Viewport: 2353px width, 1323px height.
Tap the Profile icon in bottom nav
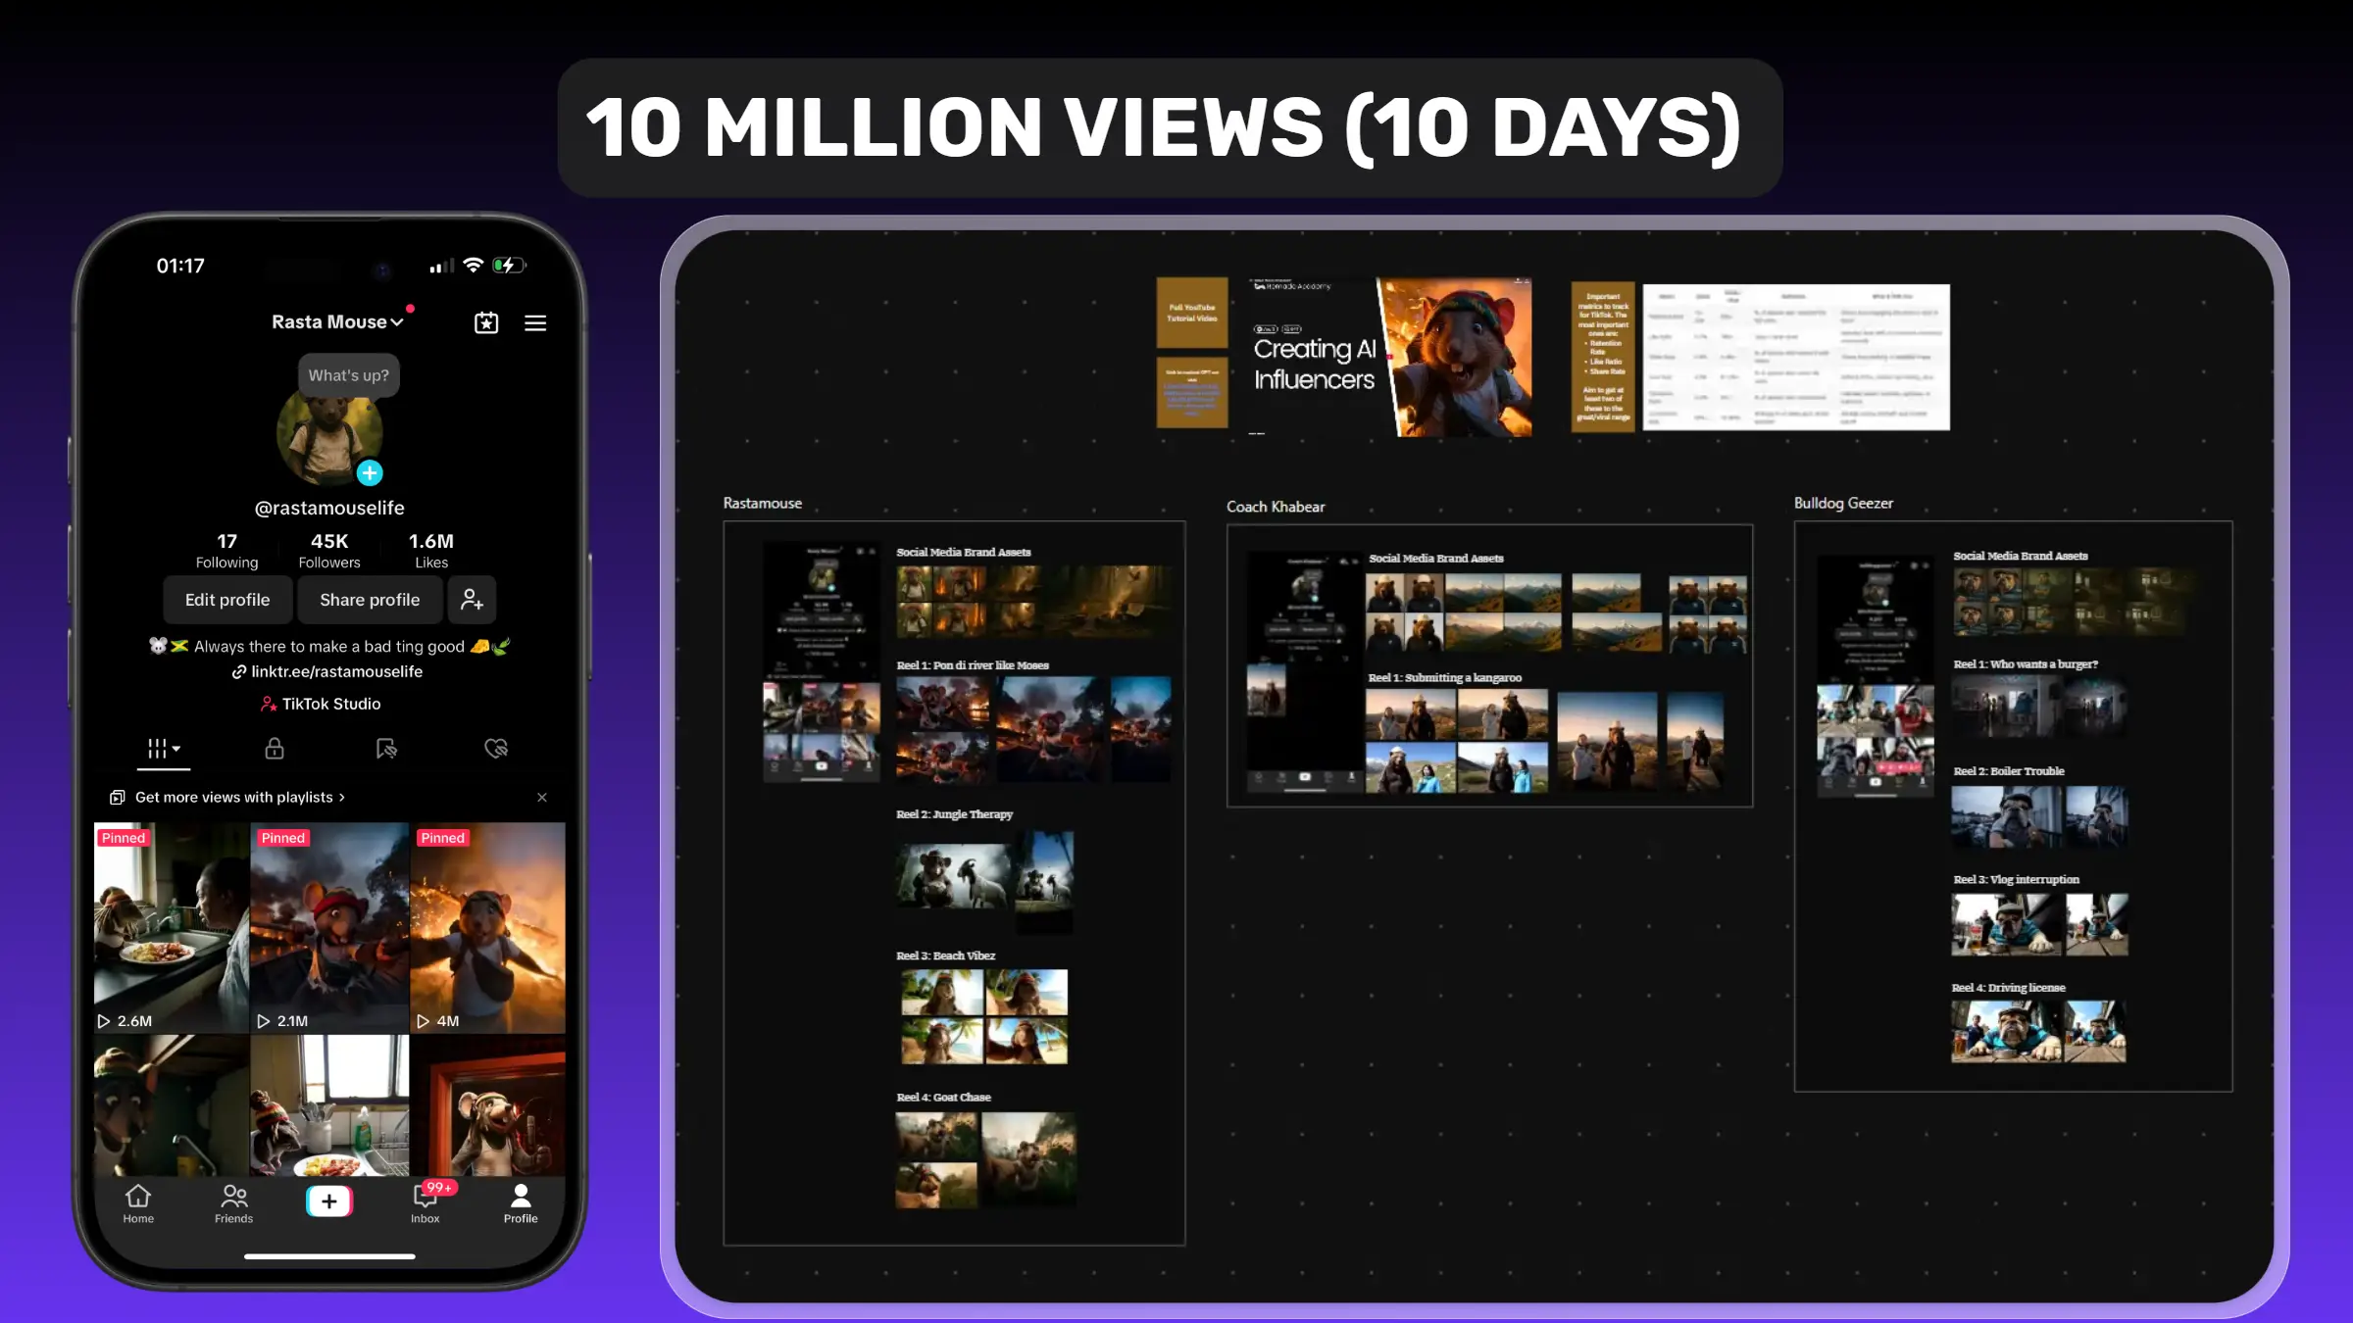tap(521, 1203)
